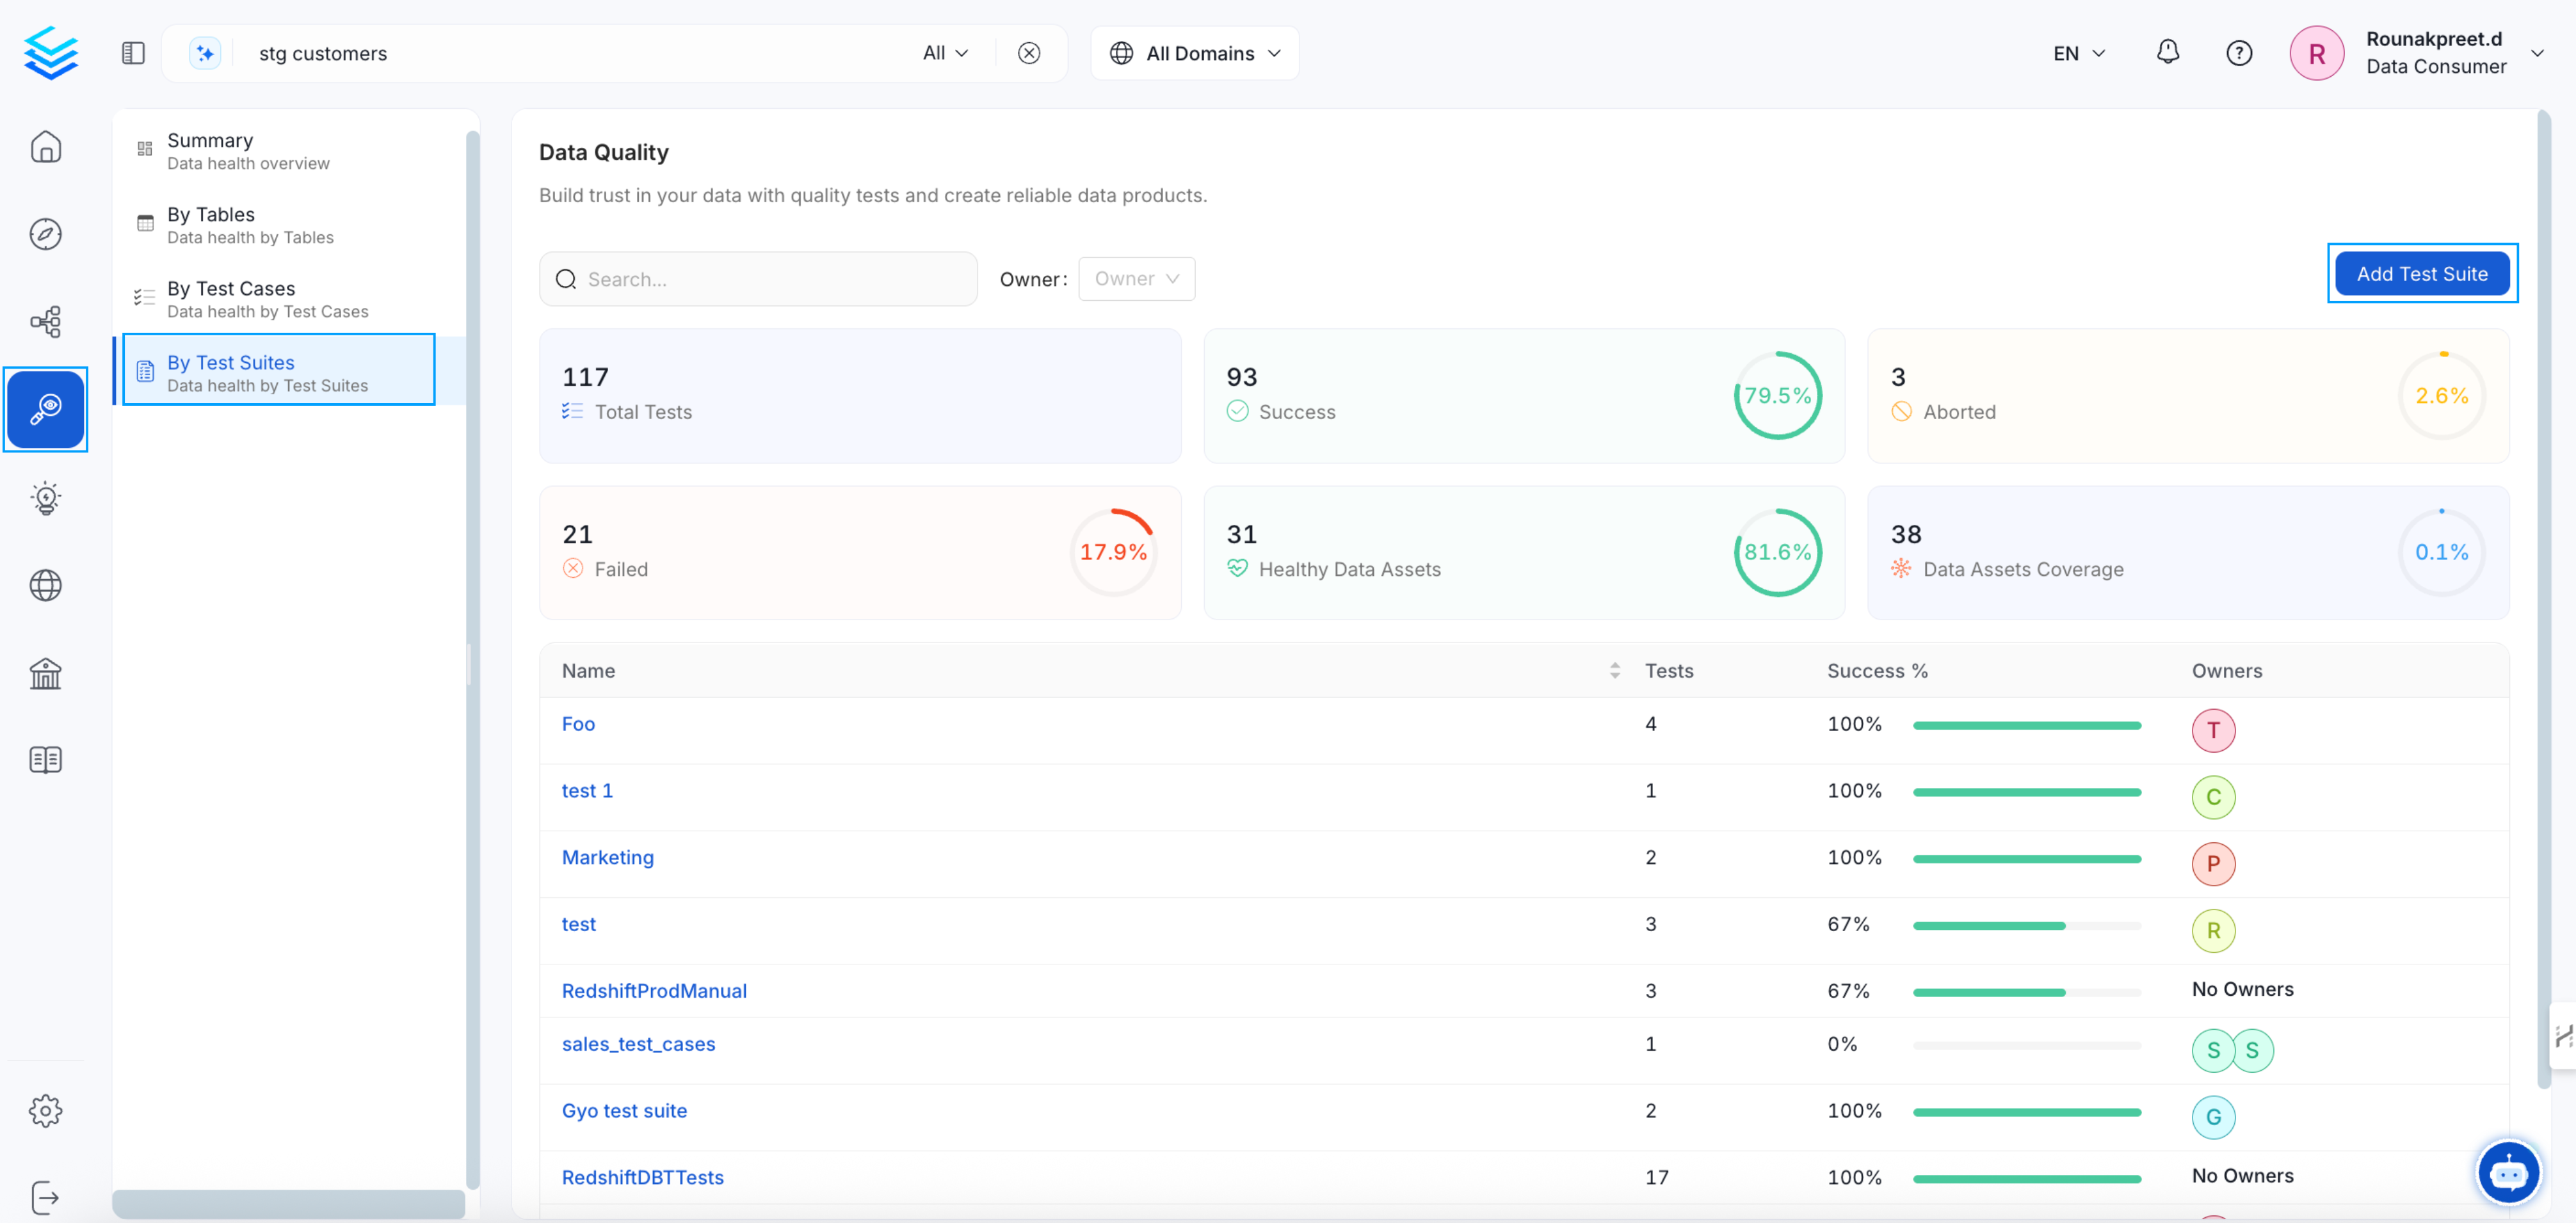This screenshot has width=2576, height=1223.
Task: Click the notification bell icon
Action: tap(2167, 53)
